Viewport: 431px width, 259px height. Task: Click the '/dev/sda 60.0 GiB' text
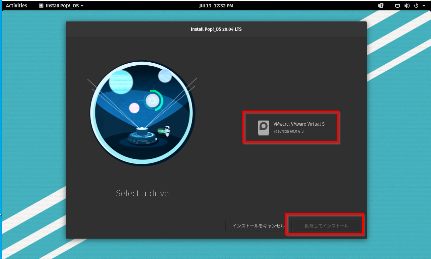coord(289,131)
